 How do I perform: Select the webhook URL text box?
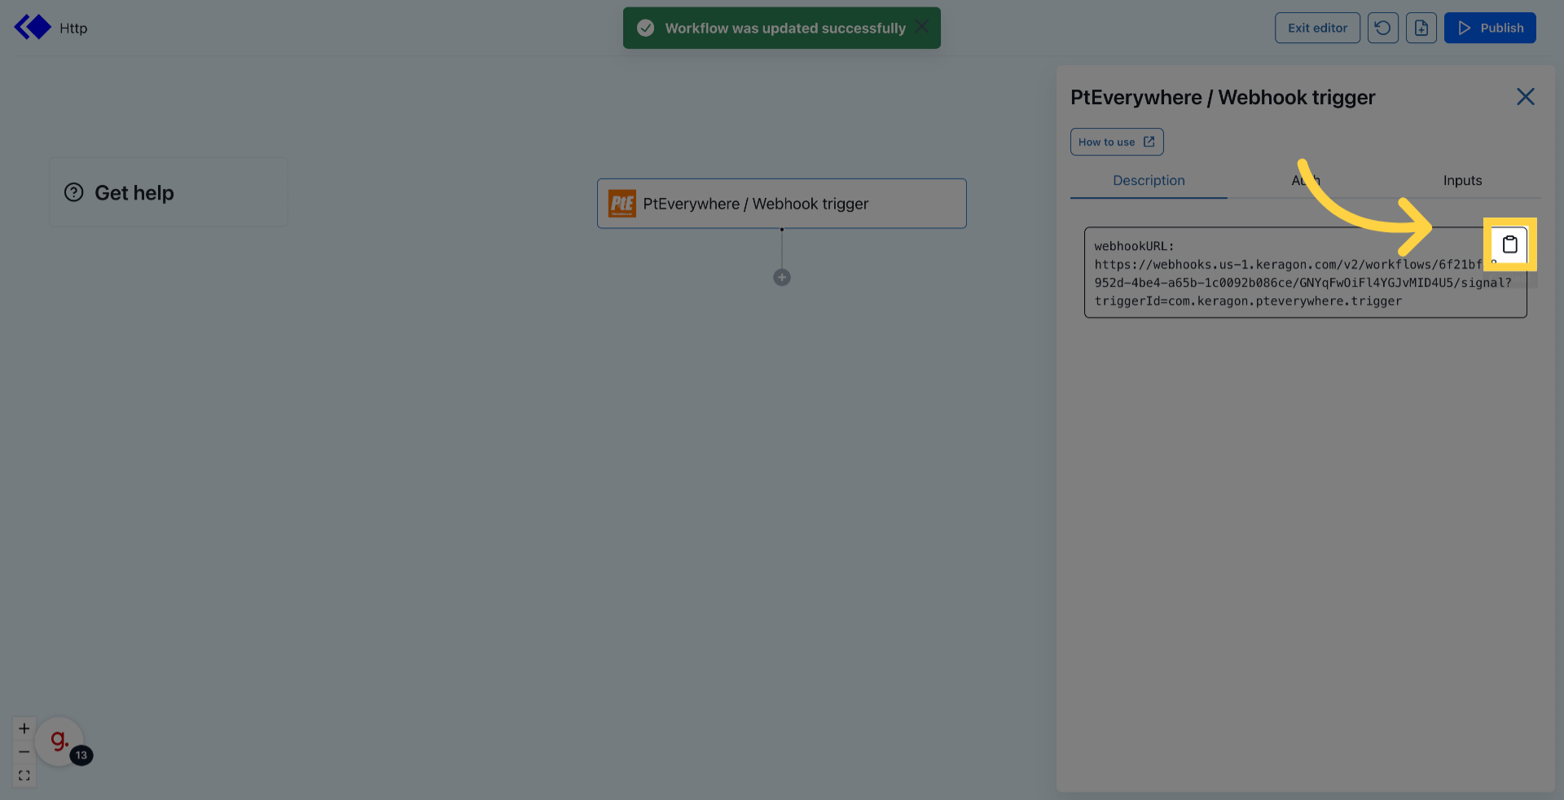pos(1305,273)
